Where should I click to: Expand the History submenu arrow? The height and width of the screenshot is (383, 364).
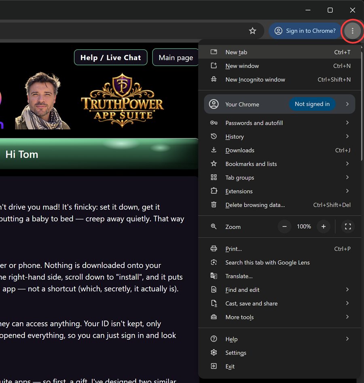click(x=347, y=136)
